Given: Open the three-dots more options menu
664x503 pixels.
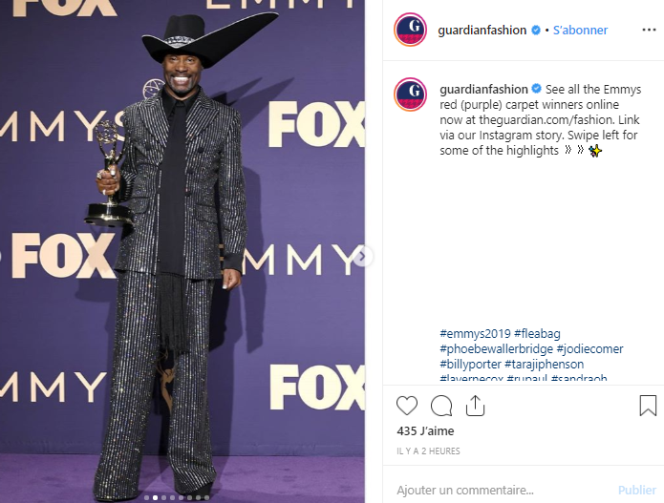Looking at the screenshot, I should (649, 30).
